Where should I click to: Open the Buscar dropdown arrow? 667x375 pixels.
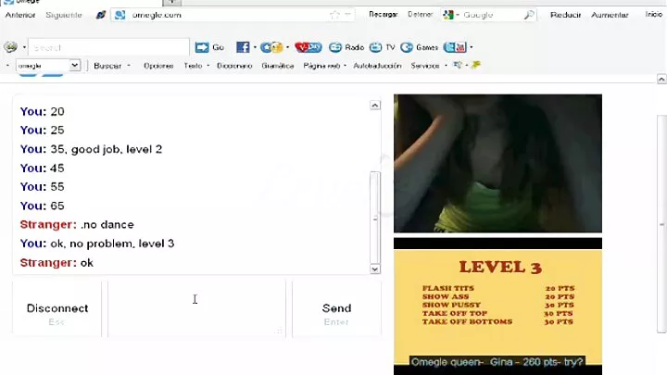(x=129, y=66)
